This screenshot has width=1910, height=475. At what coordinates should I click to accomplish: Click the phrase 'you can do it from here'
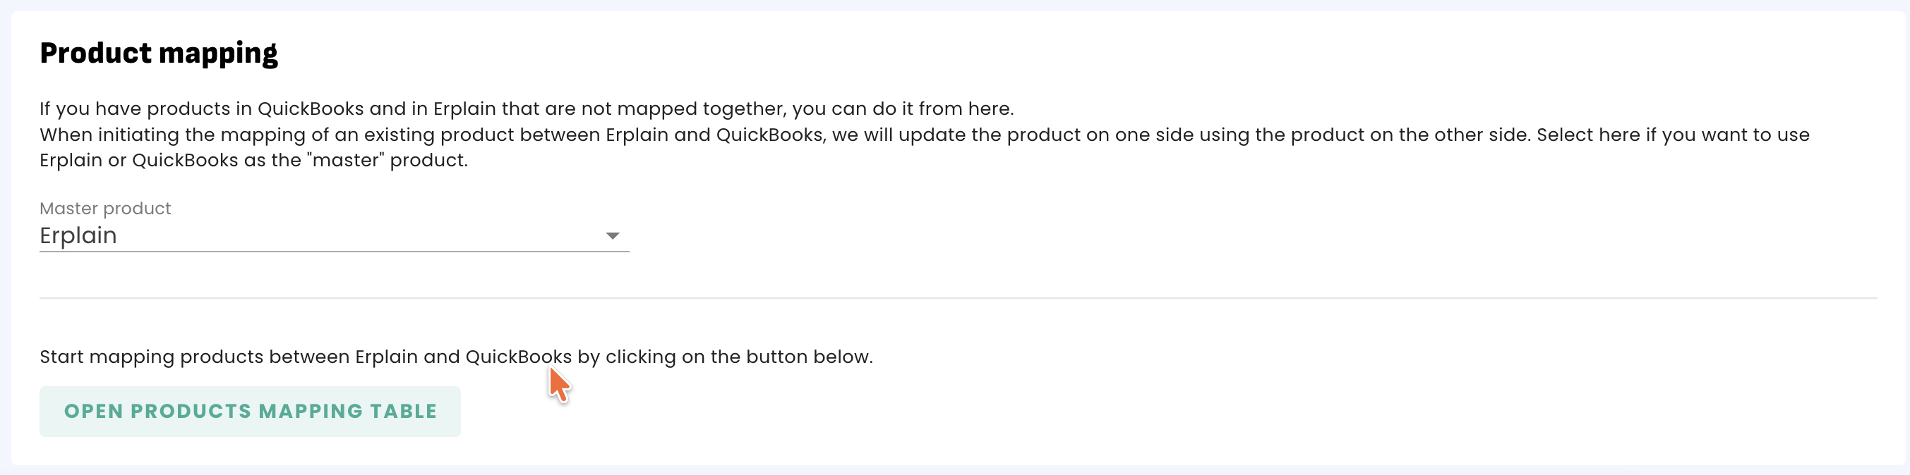902,109
